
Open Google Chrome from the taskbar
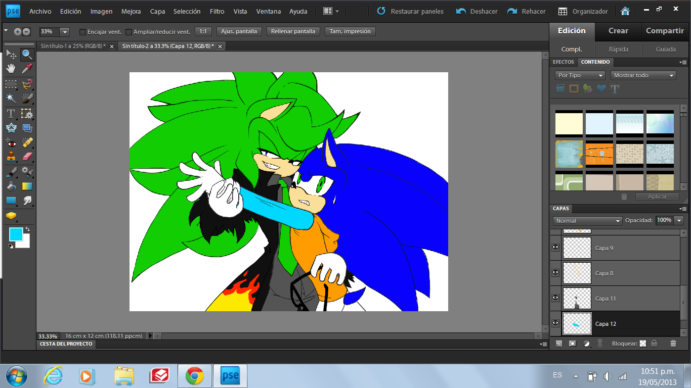[x=194, y=376]
